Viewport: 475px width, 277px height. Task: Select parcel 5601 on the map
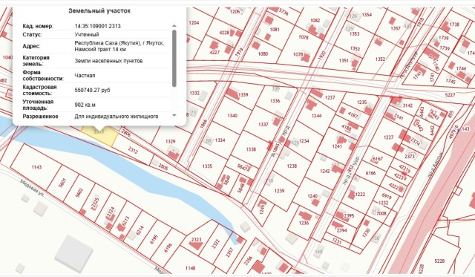pos(62,183)
